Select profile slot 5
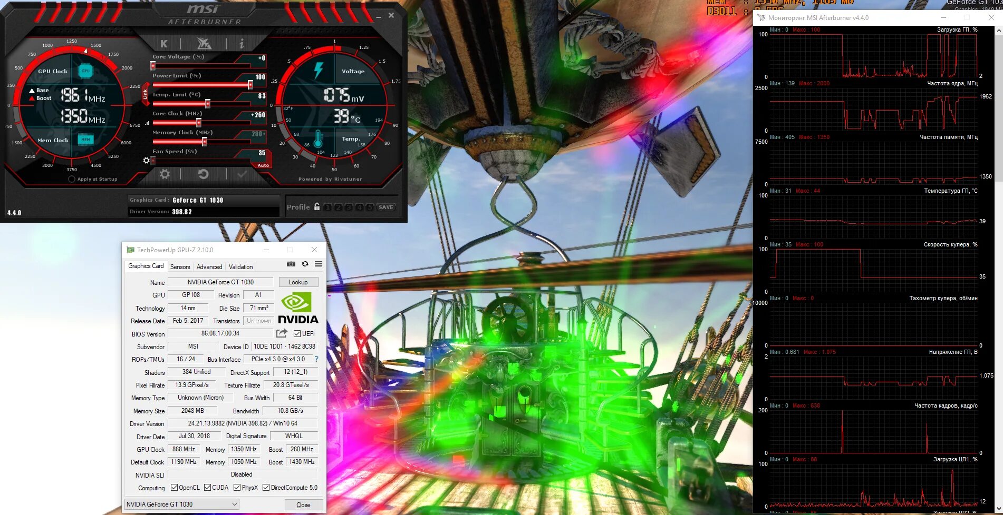Image resolution: width=1003 pixels, height=515 pixels. [x=370, y=207]
